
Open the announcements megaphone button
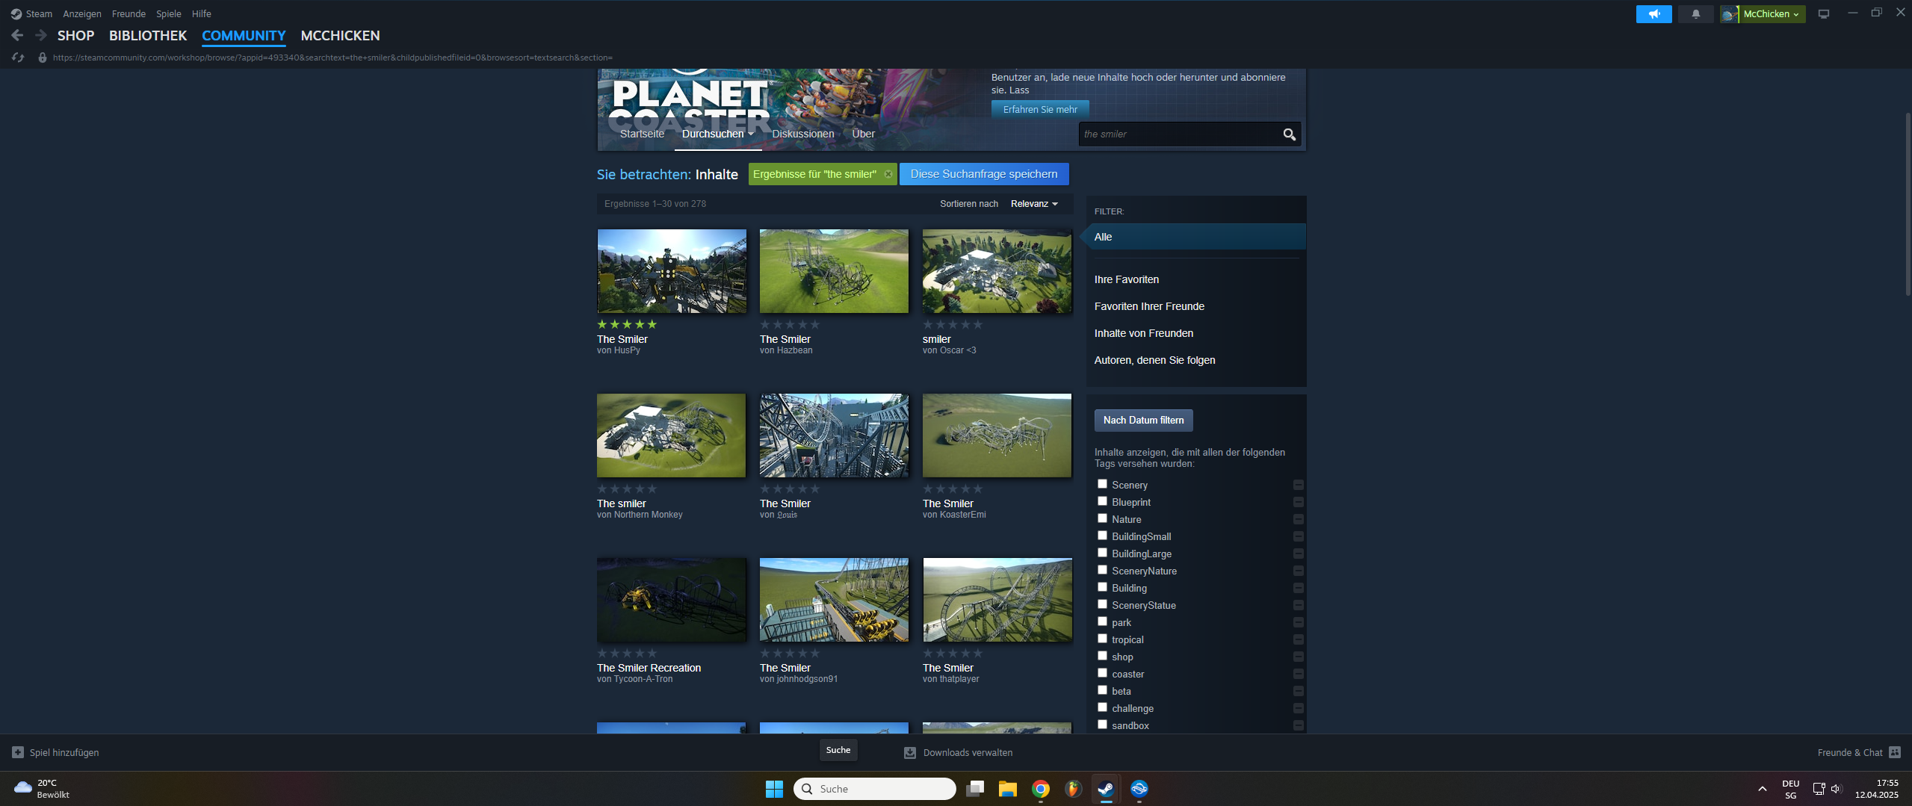point(1653,13)
